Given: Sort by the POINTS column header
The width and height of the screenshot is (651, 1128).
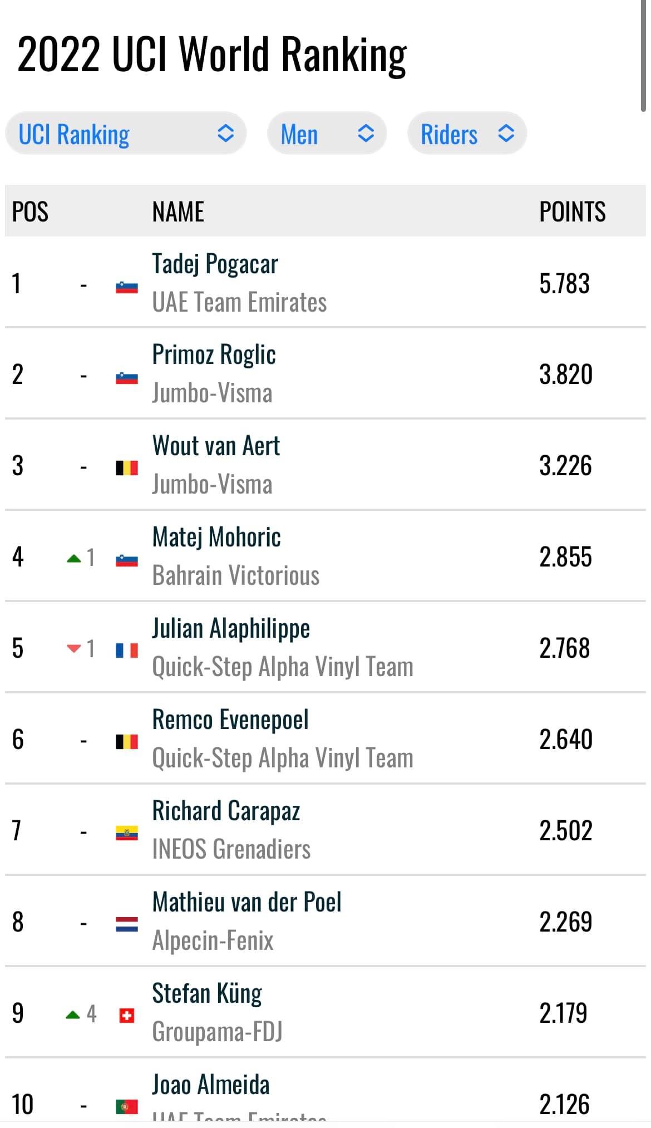Looking at the screenshot, I should pyautogui.click(x=573, y=211).
